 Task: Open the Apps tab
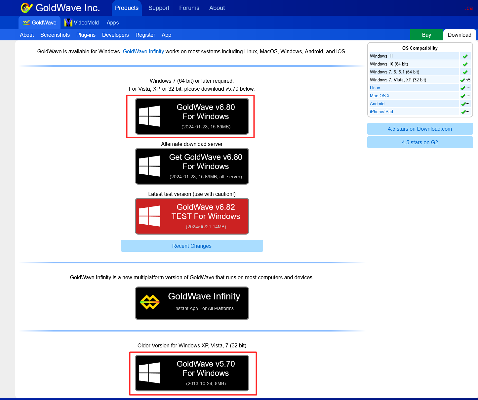(x=113, y=22)
